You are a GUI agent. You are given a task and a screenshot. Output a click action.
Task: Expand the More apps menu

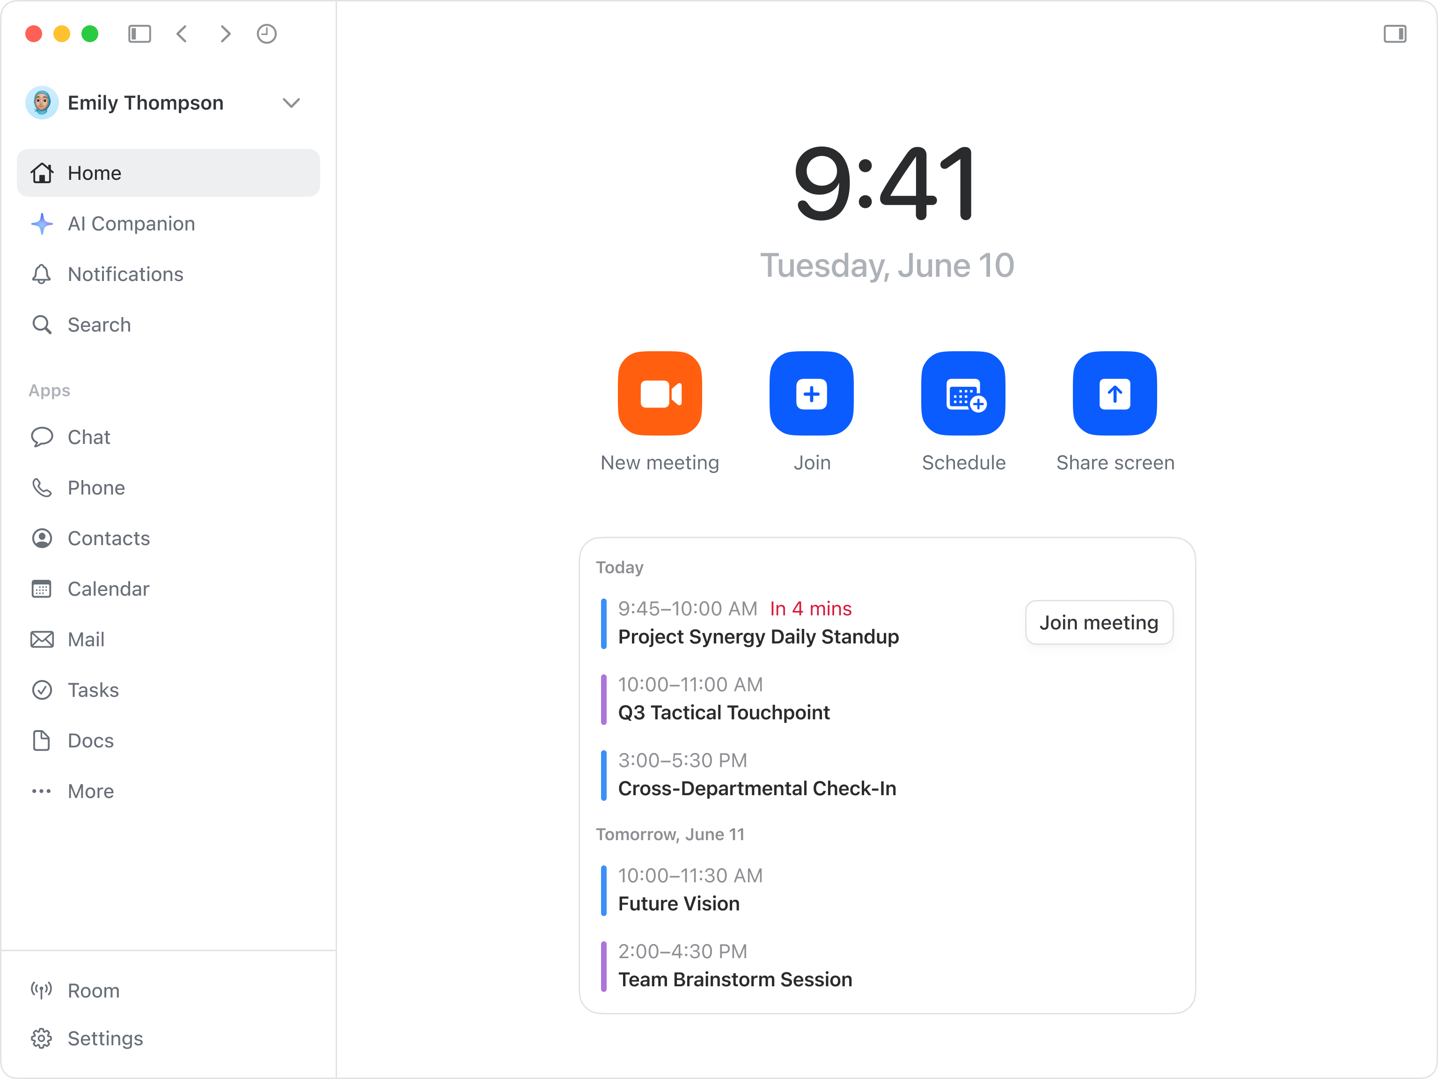coord(90,791)
